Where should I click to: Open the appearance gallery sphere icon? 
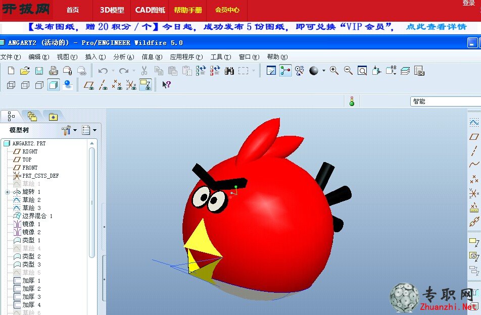[x=313, y=71]
